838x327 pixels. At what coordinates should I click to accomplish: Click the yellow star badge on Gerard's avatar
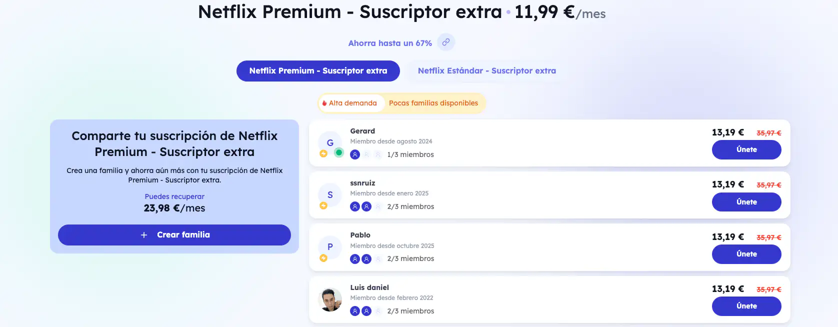[x=323, y=154]
